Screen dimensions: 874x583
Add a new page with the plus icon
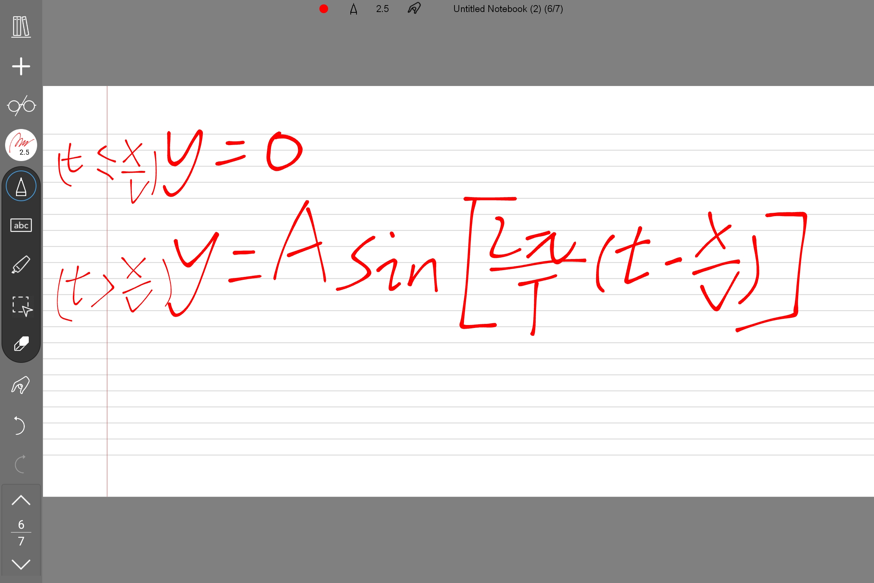point(21,67)
